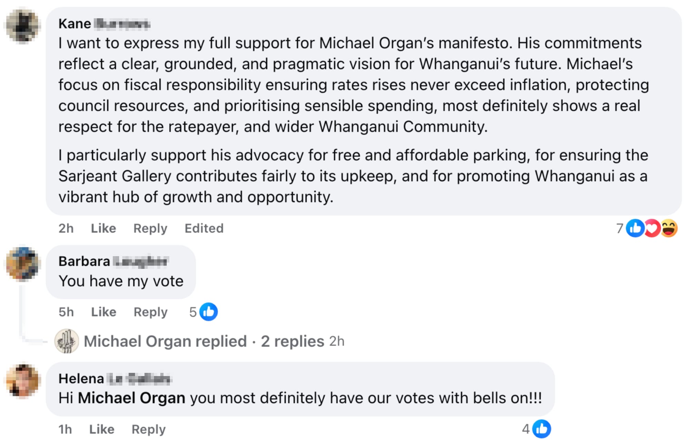The image size is (690, 440).
Task: Open the Michael Organ mention in Helena's comment
Action: [x=132, y=397]
